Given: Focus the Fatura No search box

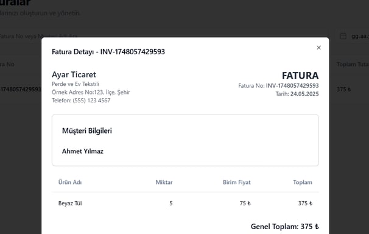Looking at the screenshot, I should [21, 36].
